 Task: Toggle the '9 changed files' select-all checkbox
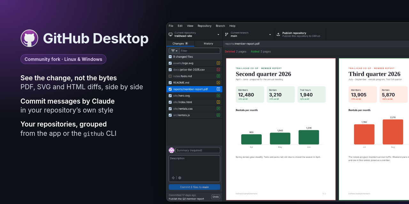tap(170, 57)
